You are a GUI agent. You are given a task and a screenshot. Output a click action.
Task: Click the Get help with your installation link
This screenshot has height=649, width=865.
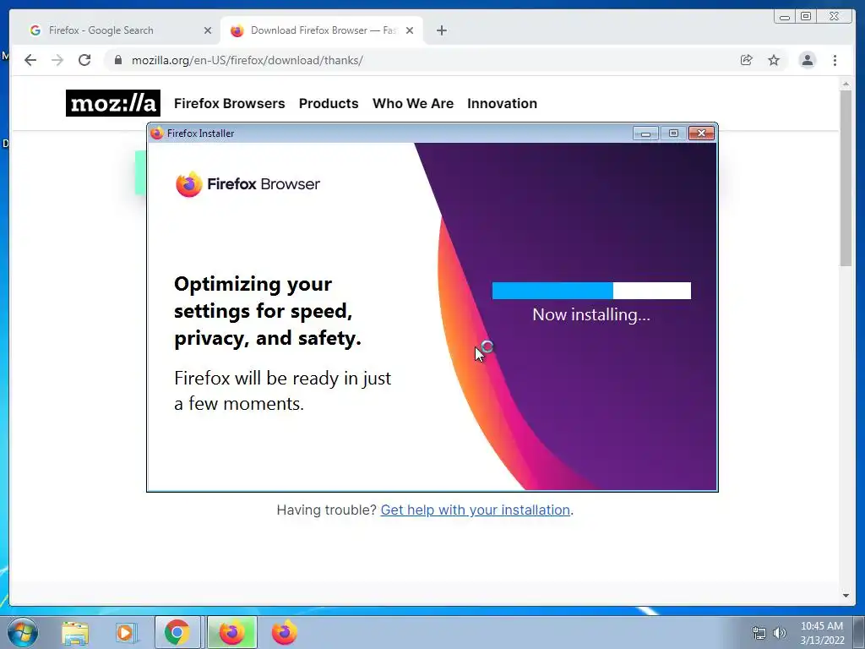476,510
